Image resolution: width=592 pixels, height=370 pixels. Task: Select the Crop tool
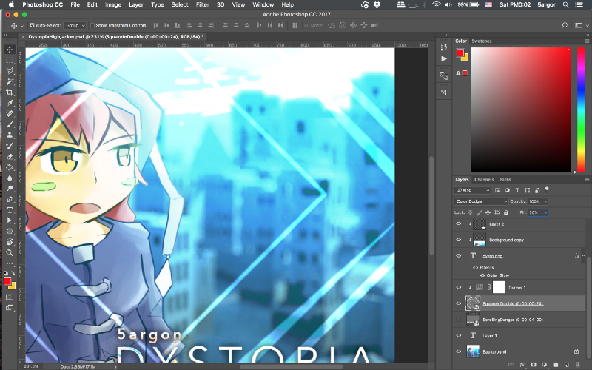point(10,92)
